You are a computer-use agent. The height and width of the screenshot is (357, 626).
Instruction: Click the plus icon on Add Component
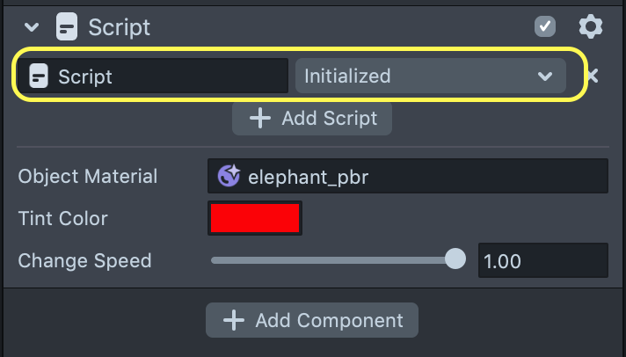click(x=234, y=320)
